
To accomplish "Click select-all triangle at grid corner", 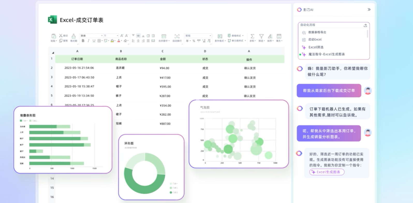I will (x=53, y=52).
